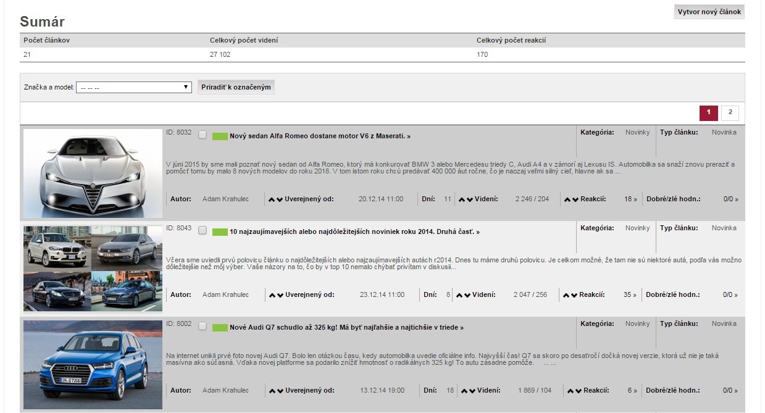Sort ascending by Uverejnený od in Audi Q7 row
765x413 pixels.
272,391
